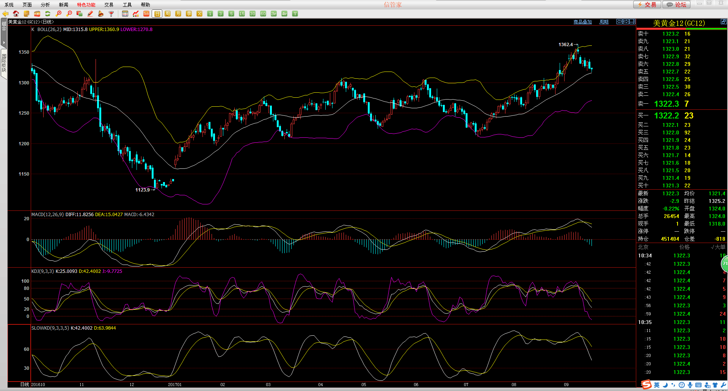Click the 论坛 forum button
The image size is (728, 391).
pyautogui.click(x=676, y=5)
